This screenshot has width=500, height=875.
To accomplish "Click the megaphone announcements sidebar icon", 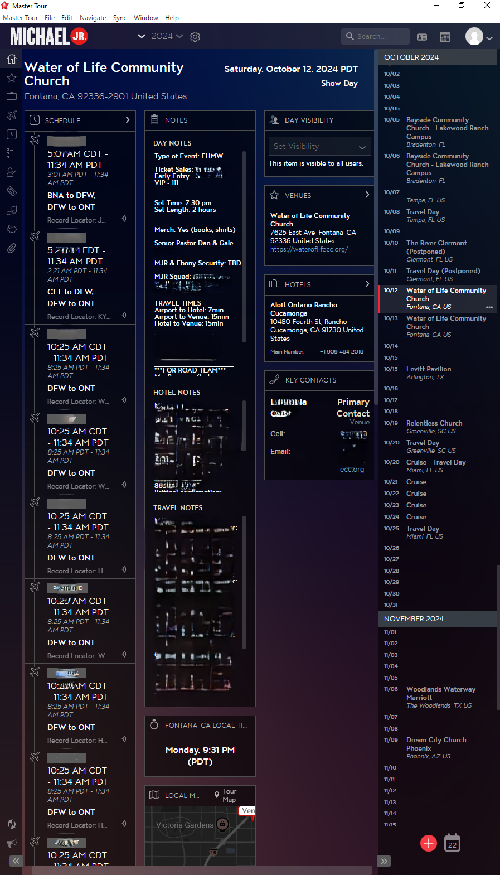I will [x=11, y=843].
